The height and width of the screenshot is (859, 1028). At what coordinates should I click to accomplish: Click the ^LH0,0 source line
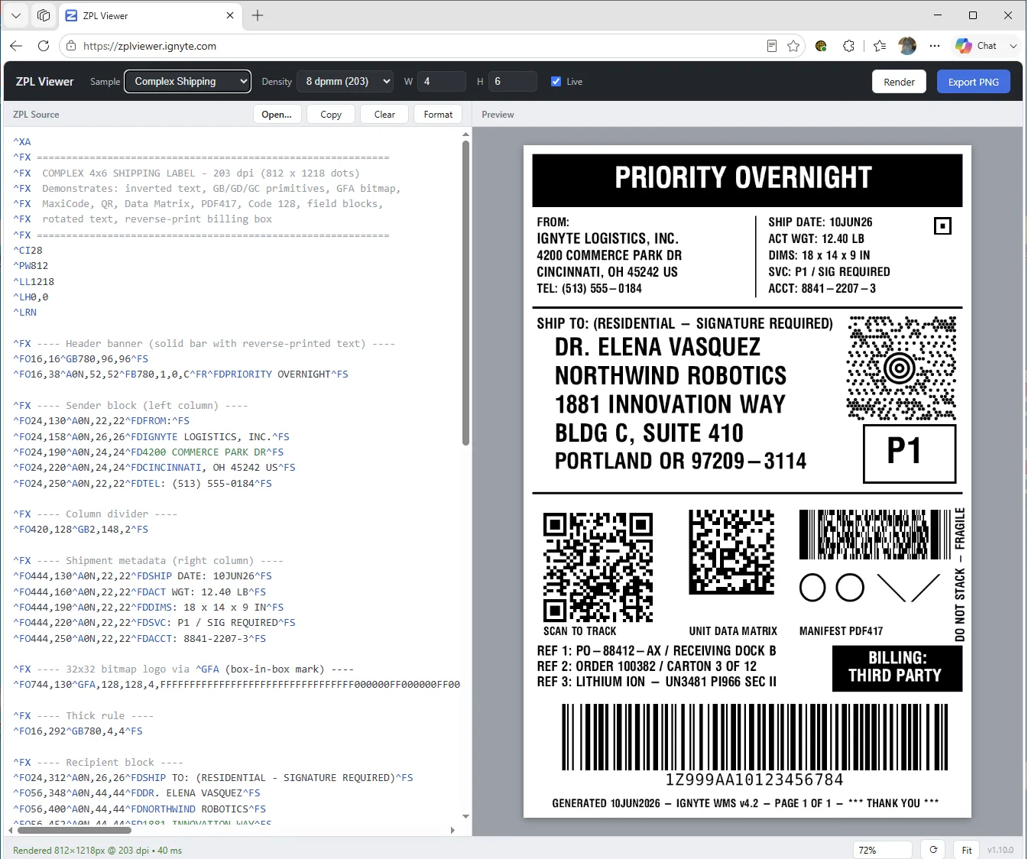[31, 297]
